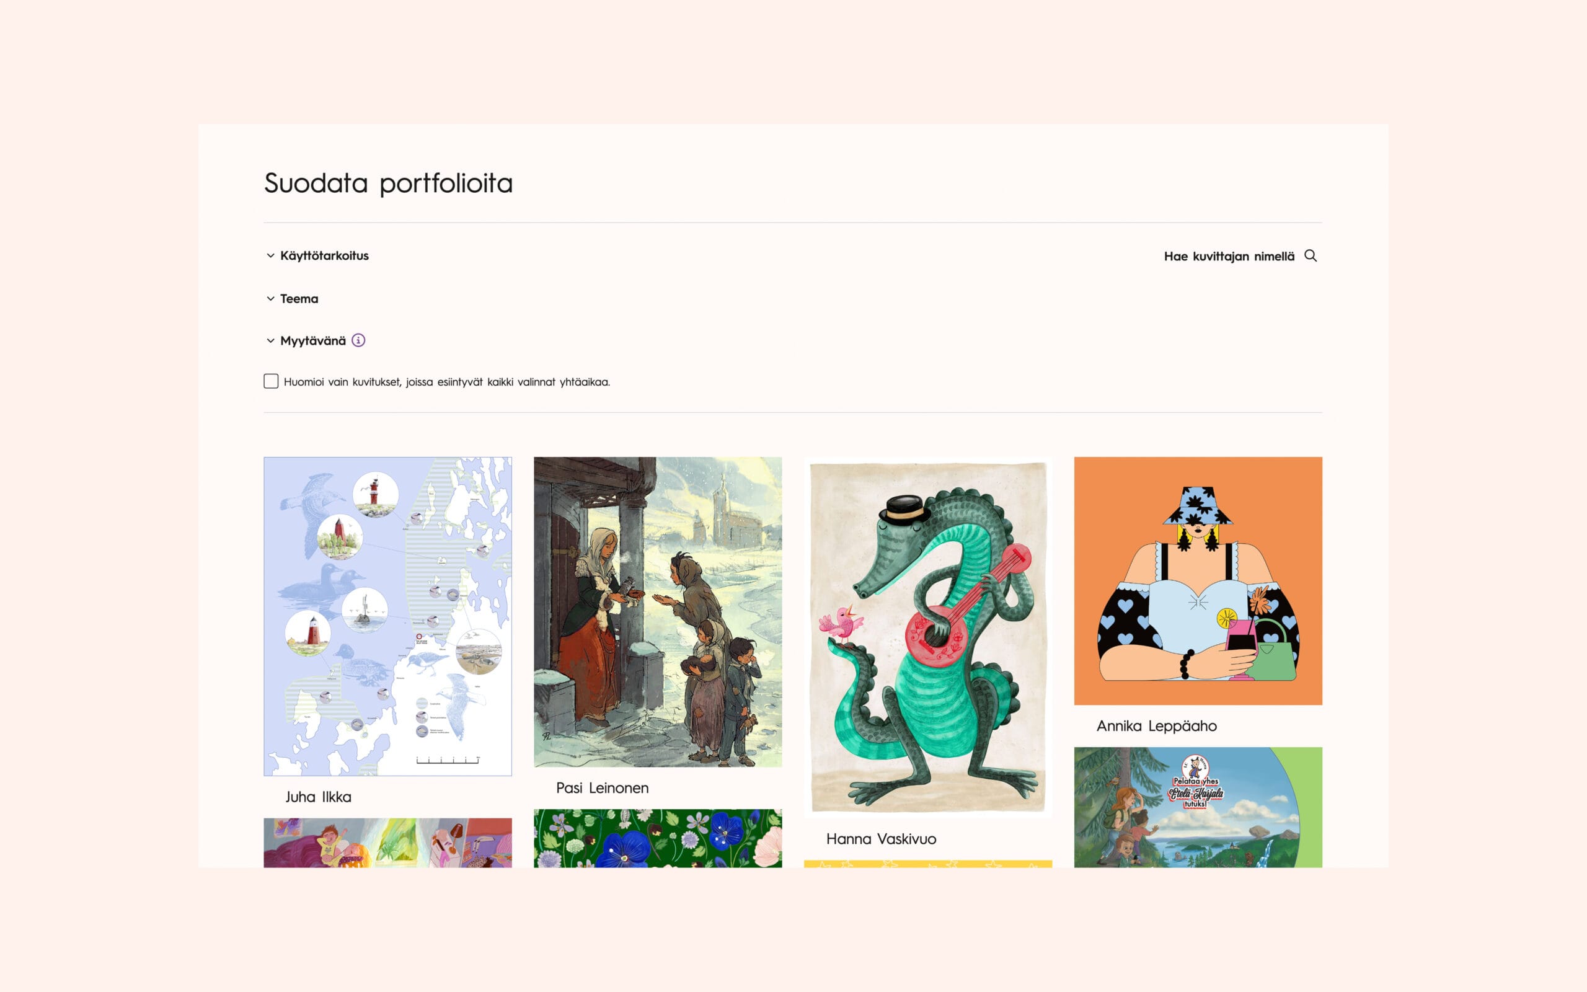Select the Etelä-Karjala landscape thumbnail
1587x992 pixels.
pos(1198,807)
